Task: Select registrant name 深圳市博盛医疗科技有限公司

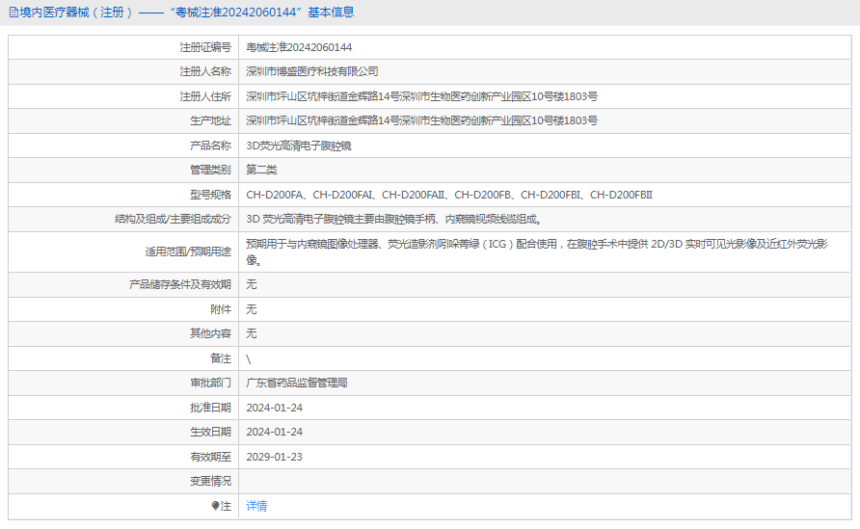Action: (x=312, y=72)
